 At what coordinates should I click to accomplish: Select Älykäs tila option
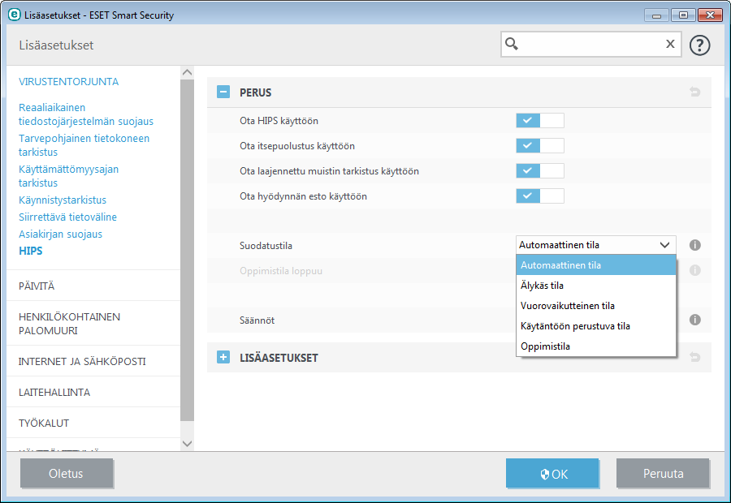point(596,286)
